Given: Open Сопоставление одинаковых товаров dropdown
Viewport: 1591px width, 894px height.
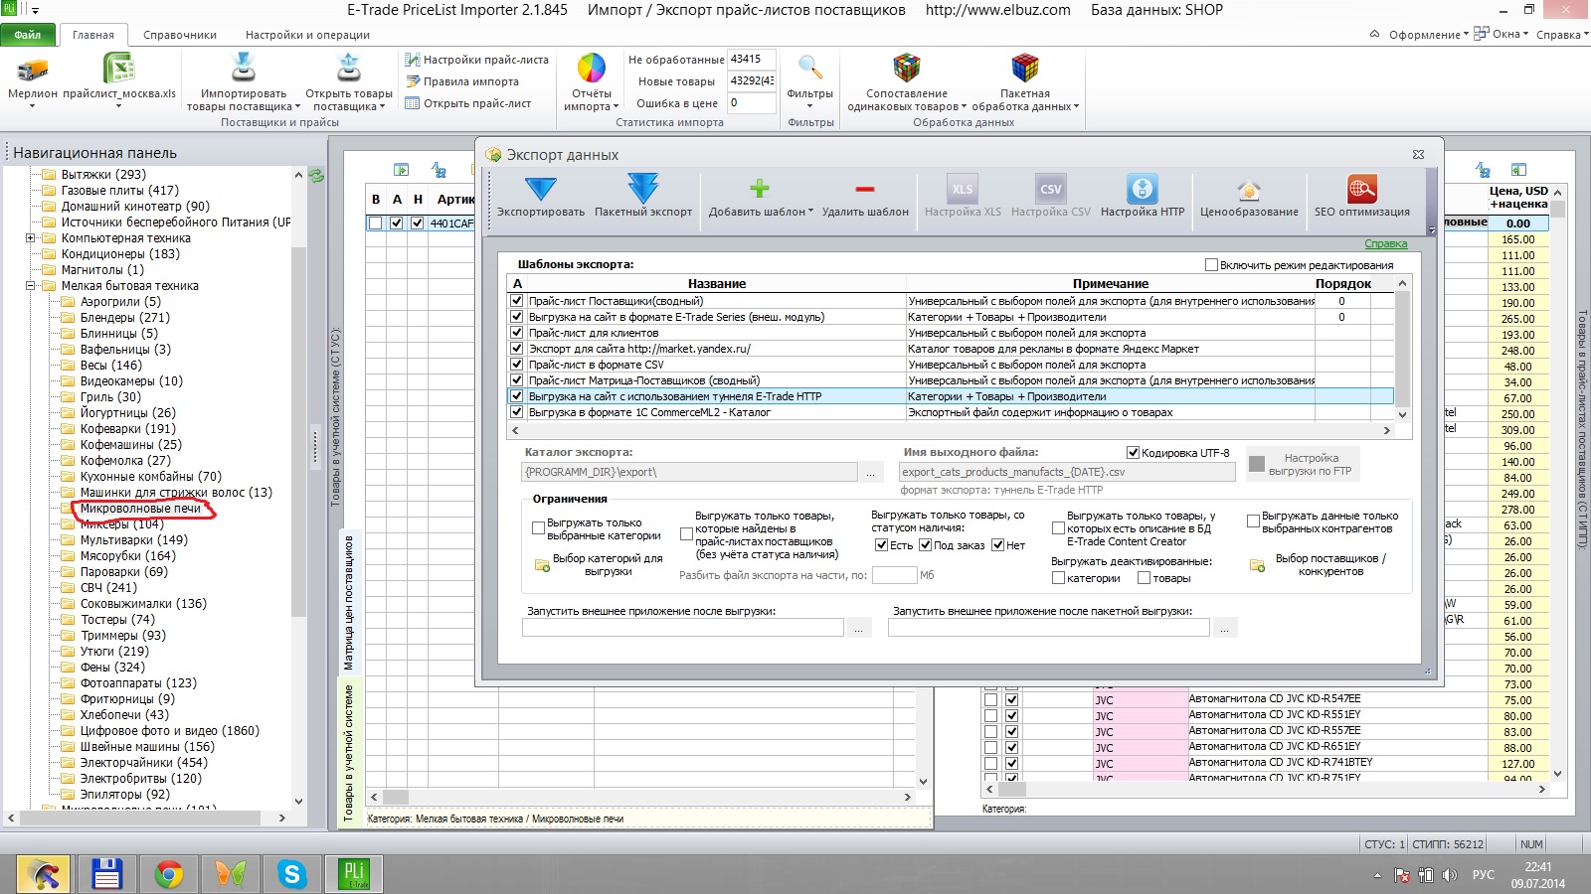Looking at the screenshot, I should coord(906,82).
